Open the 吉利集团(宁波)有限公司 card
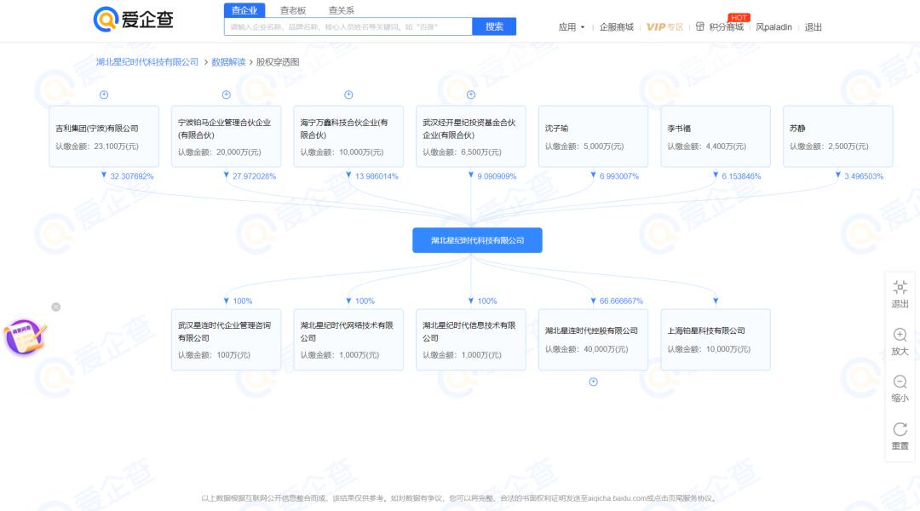The width and height of the screenshot is (920, 511). tap(104, 137)
